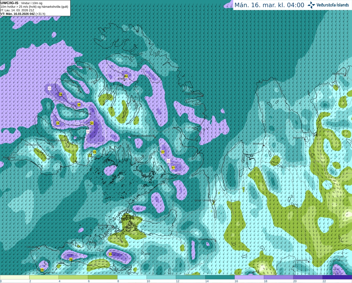This screenshot has height=283, width=352.
Task: Click the Bjargtangar station label
Action: click(9, 157)
